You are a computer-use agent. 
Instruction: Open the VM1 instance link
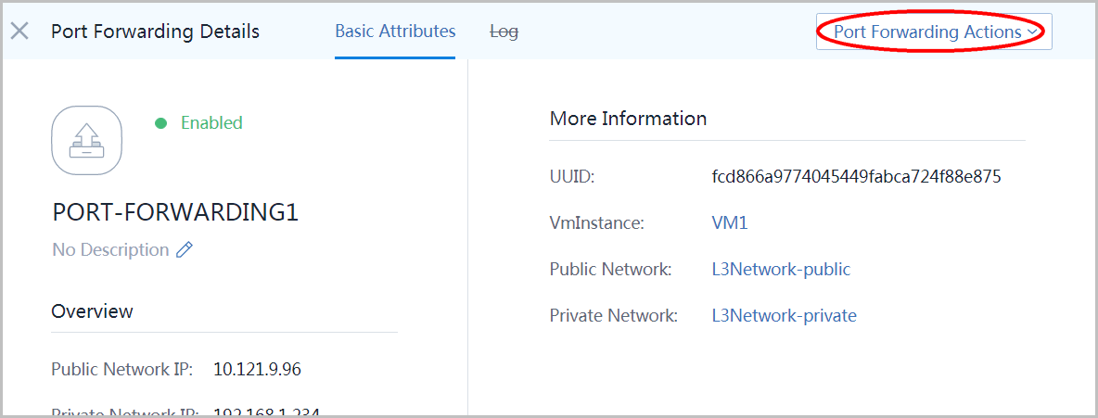(730, 222)
